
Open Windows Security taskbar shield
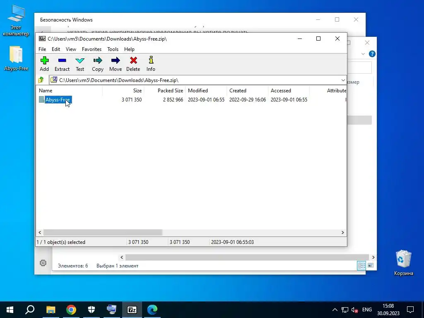(x=92, y=310)
